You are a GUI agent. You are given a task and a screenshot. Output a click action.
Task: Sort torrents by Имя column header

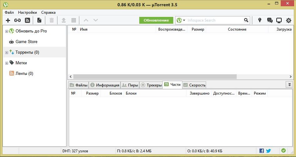click(x=117, y=29)
